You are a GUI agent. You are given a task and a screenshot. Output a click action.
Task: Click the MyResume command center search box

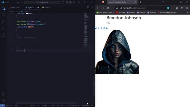(42, 2)
